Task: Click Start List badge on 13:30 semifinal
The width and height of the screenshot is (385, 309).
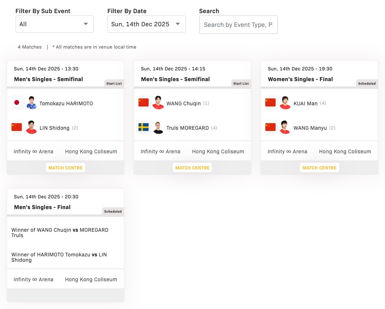Action: tap(114, 84)
